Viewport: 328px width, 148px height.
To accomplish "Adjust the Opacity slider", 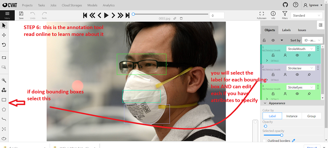I will (x=266, y=126).
